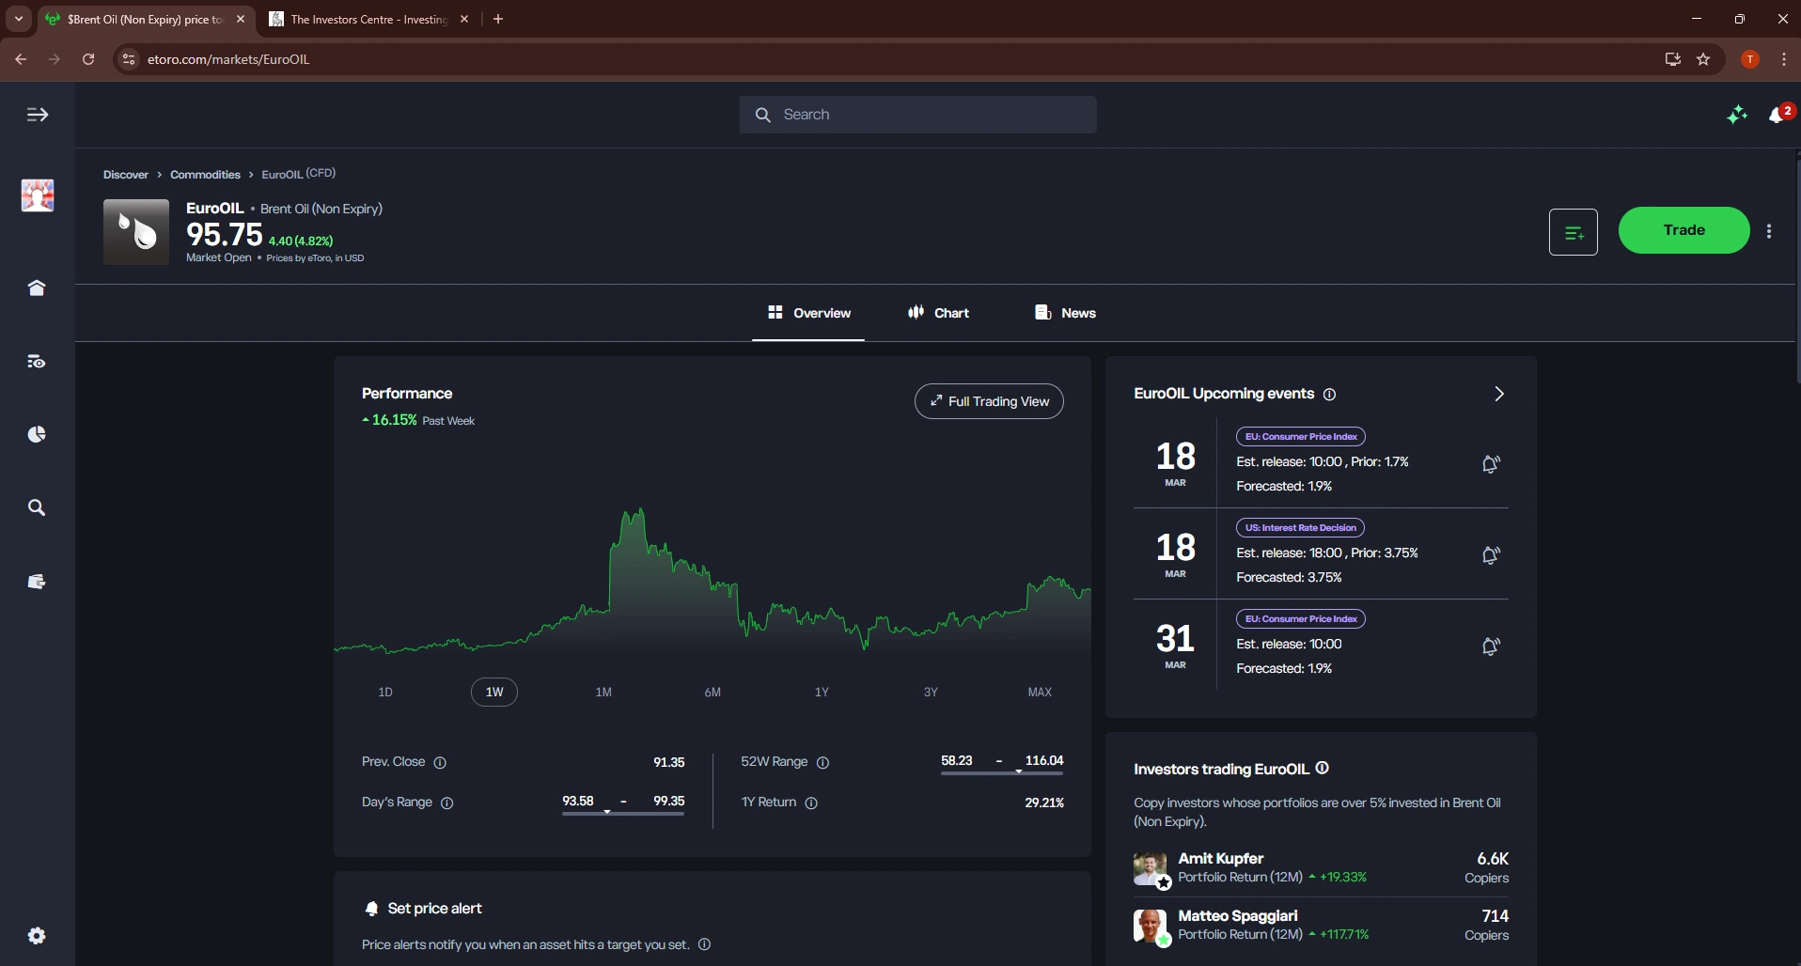Click the performance price chart
Viewport: 1801px width, 966px height.
click(x=713, y=581)
